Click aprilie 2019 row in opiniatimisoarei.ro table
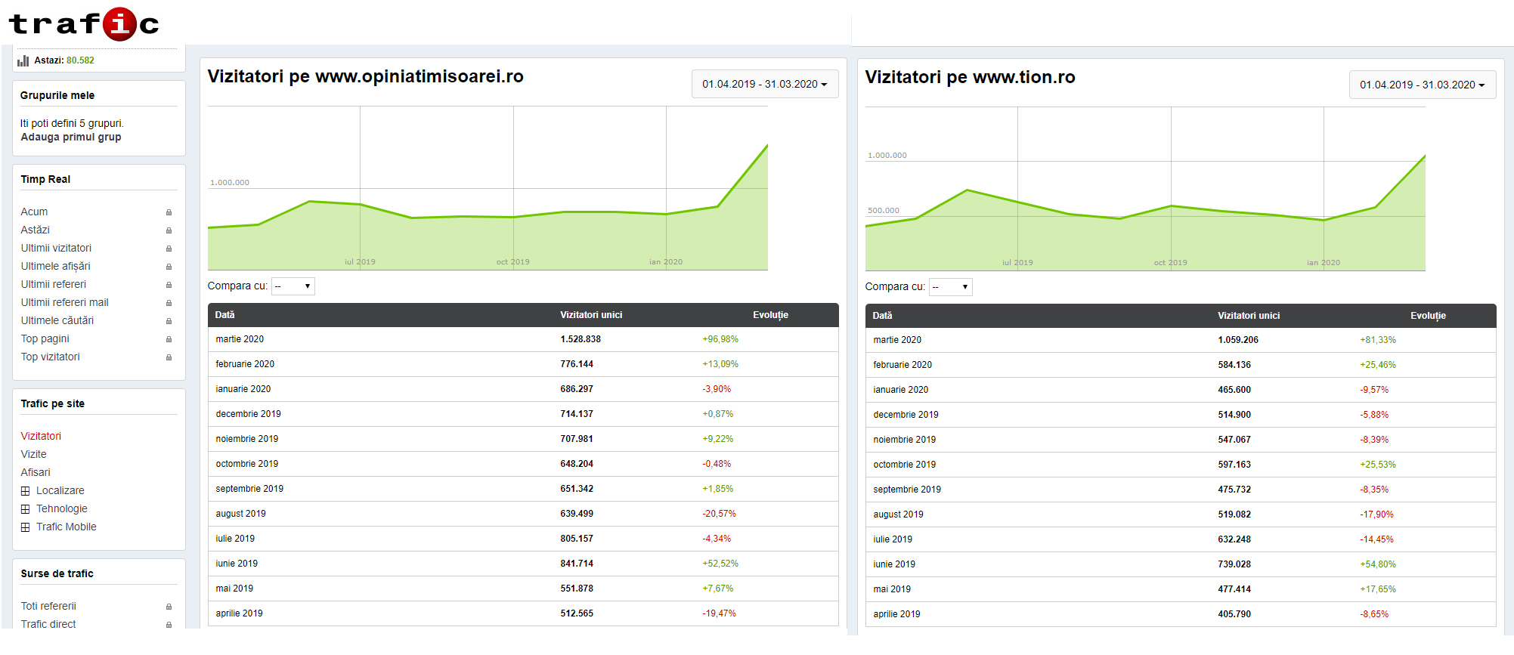1514x655 pixels. [523, 613]
